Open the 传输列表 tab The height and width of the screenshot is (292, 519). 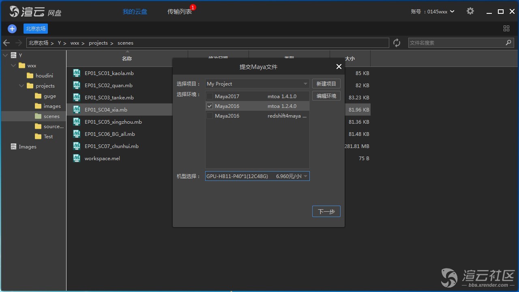[180, 12]
